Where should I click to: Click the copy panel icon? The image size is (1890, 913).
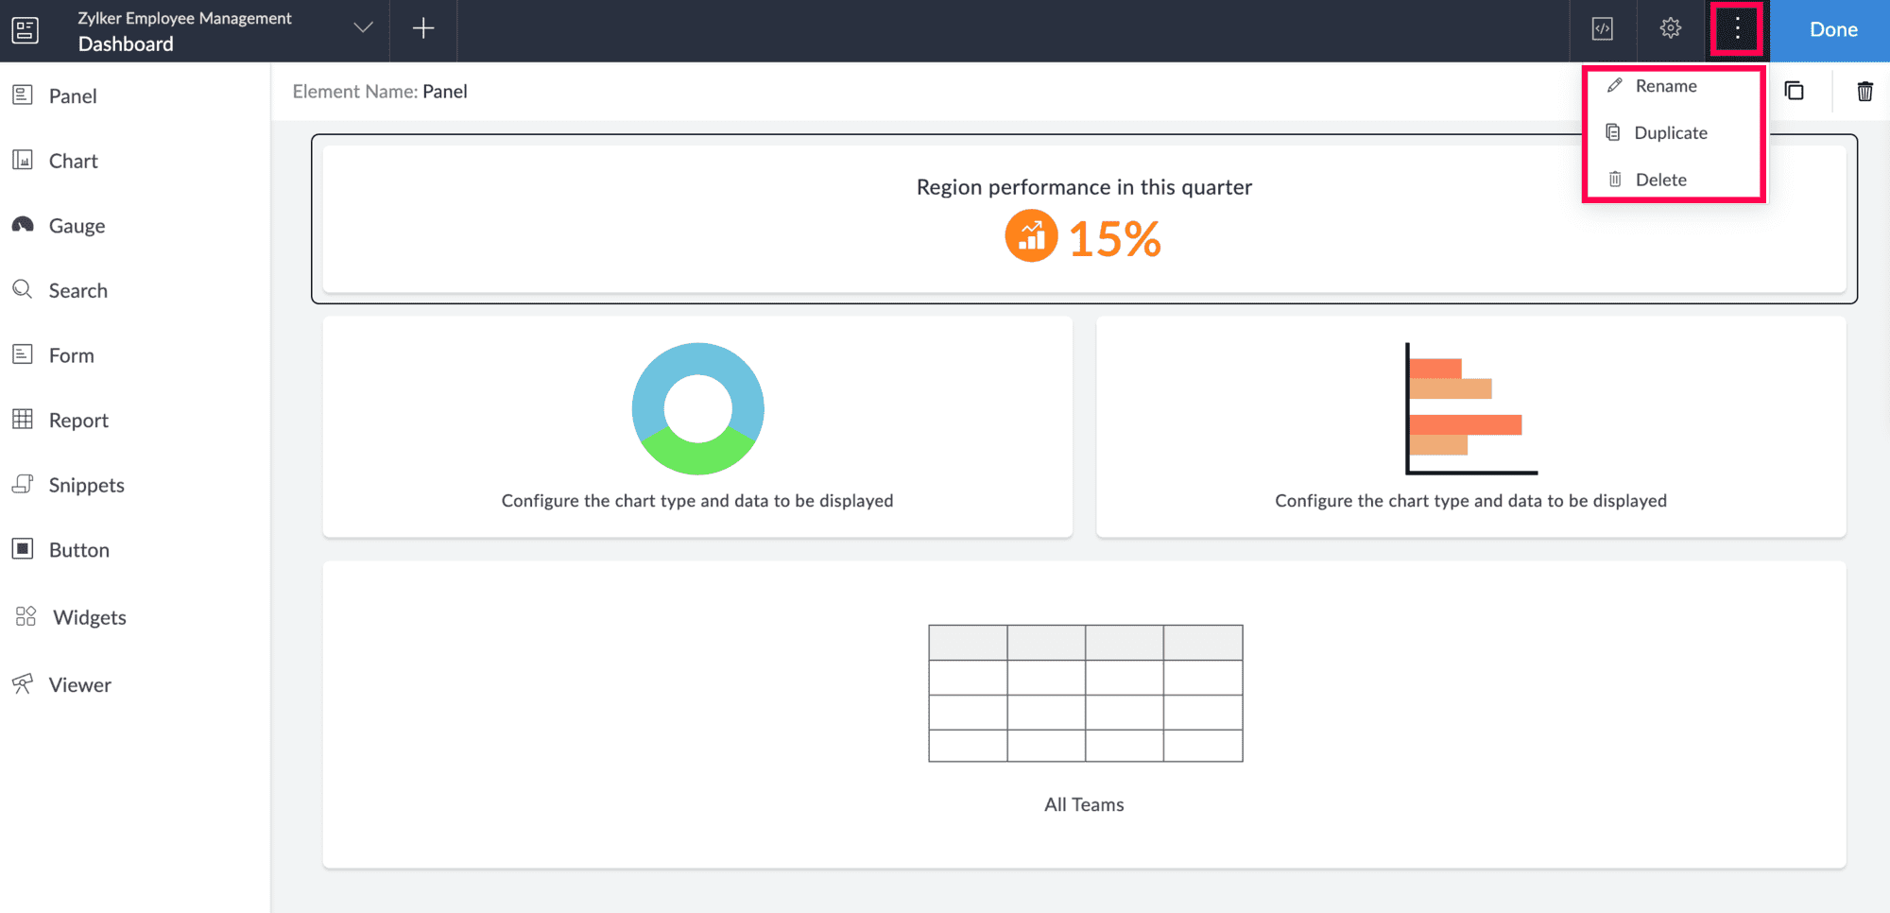[x=1794, y=92]
